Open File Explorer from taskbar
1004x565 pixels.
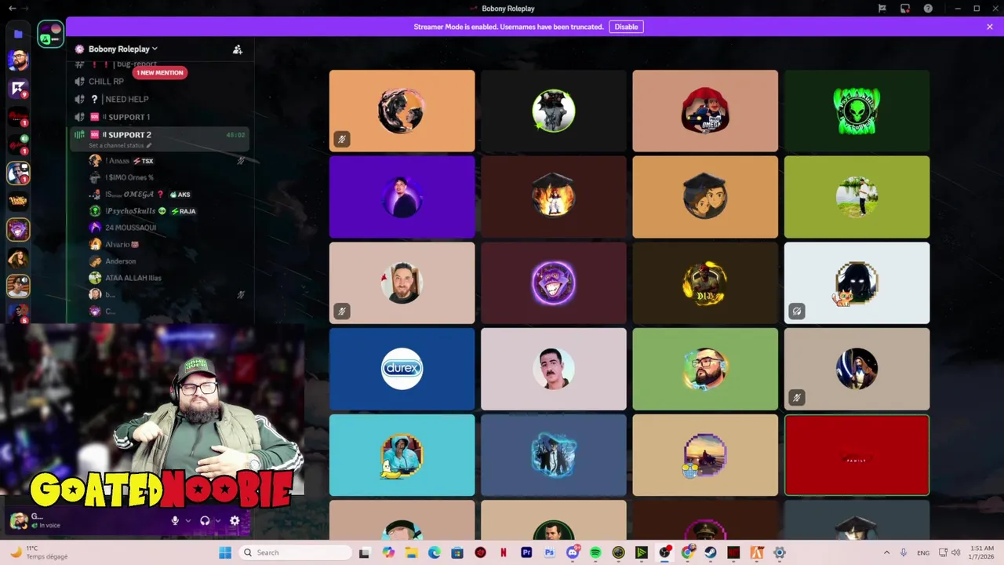coord(411,552)
